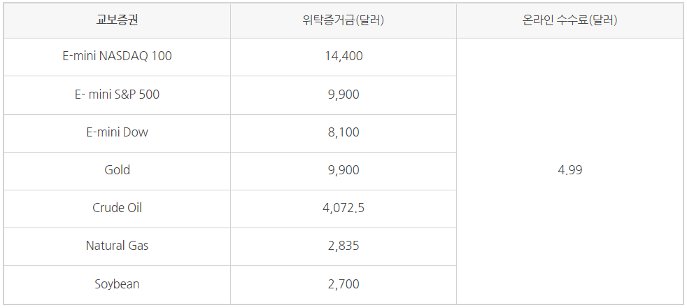Screen dimensions: 687x308
Task: Click the 교보증권 column header
Action: [117, 20]
